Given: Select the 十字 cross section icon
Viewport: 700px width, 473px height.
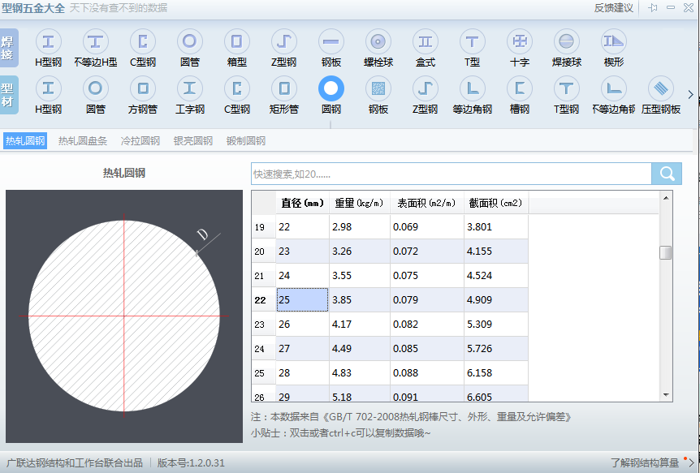Looking at the screenshot, I should click(520, 42).
